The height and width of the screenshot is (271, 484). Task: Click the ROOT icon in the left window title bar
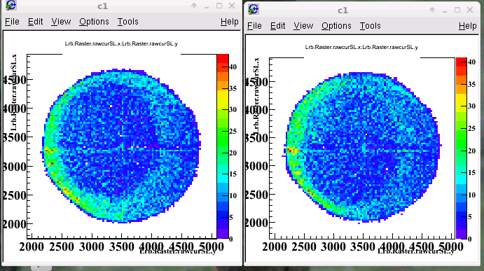click(11, 5)
